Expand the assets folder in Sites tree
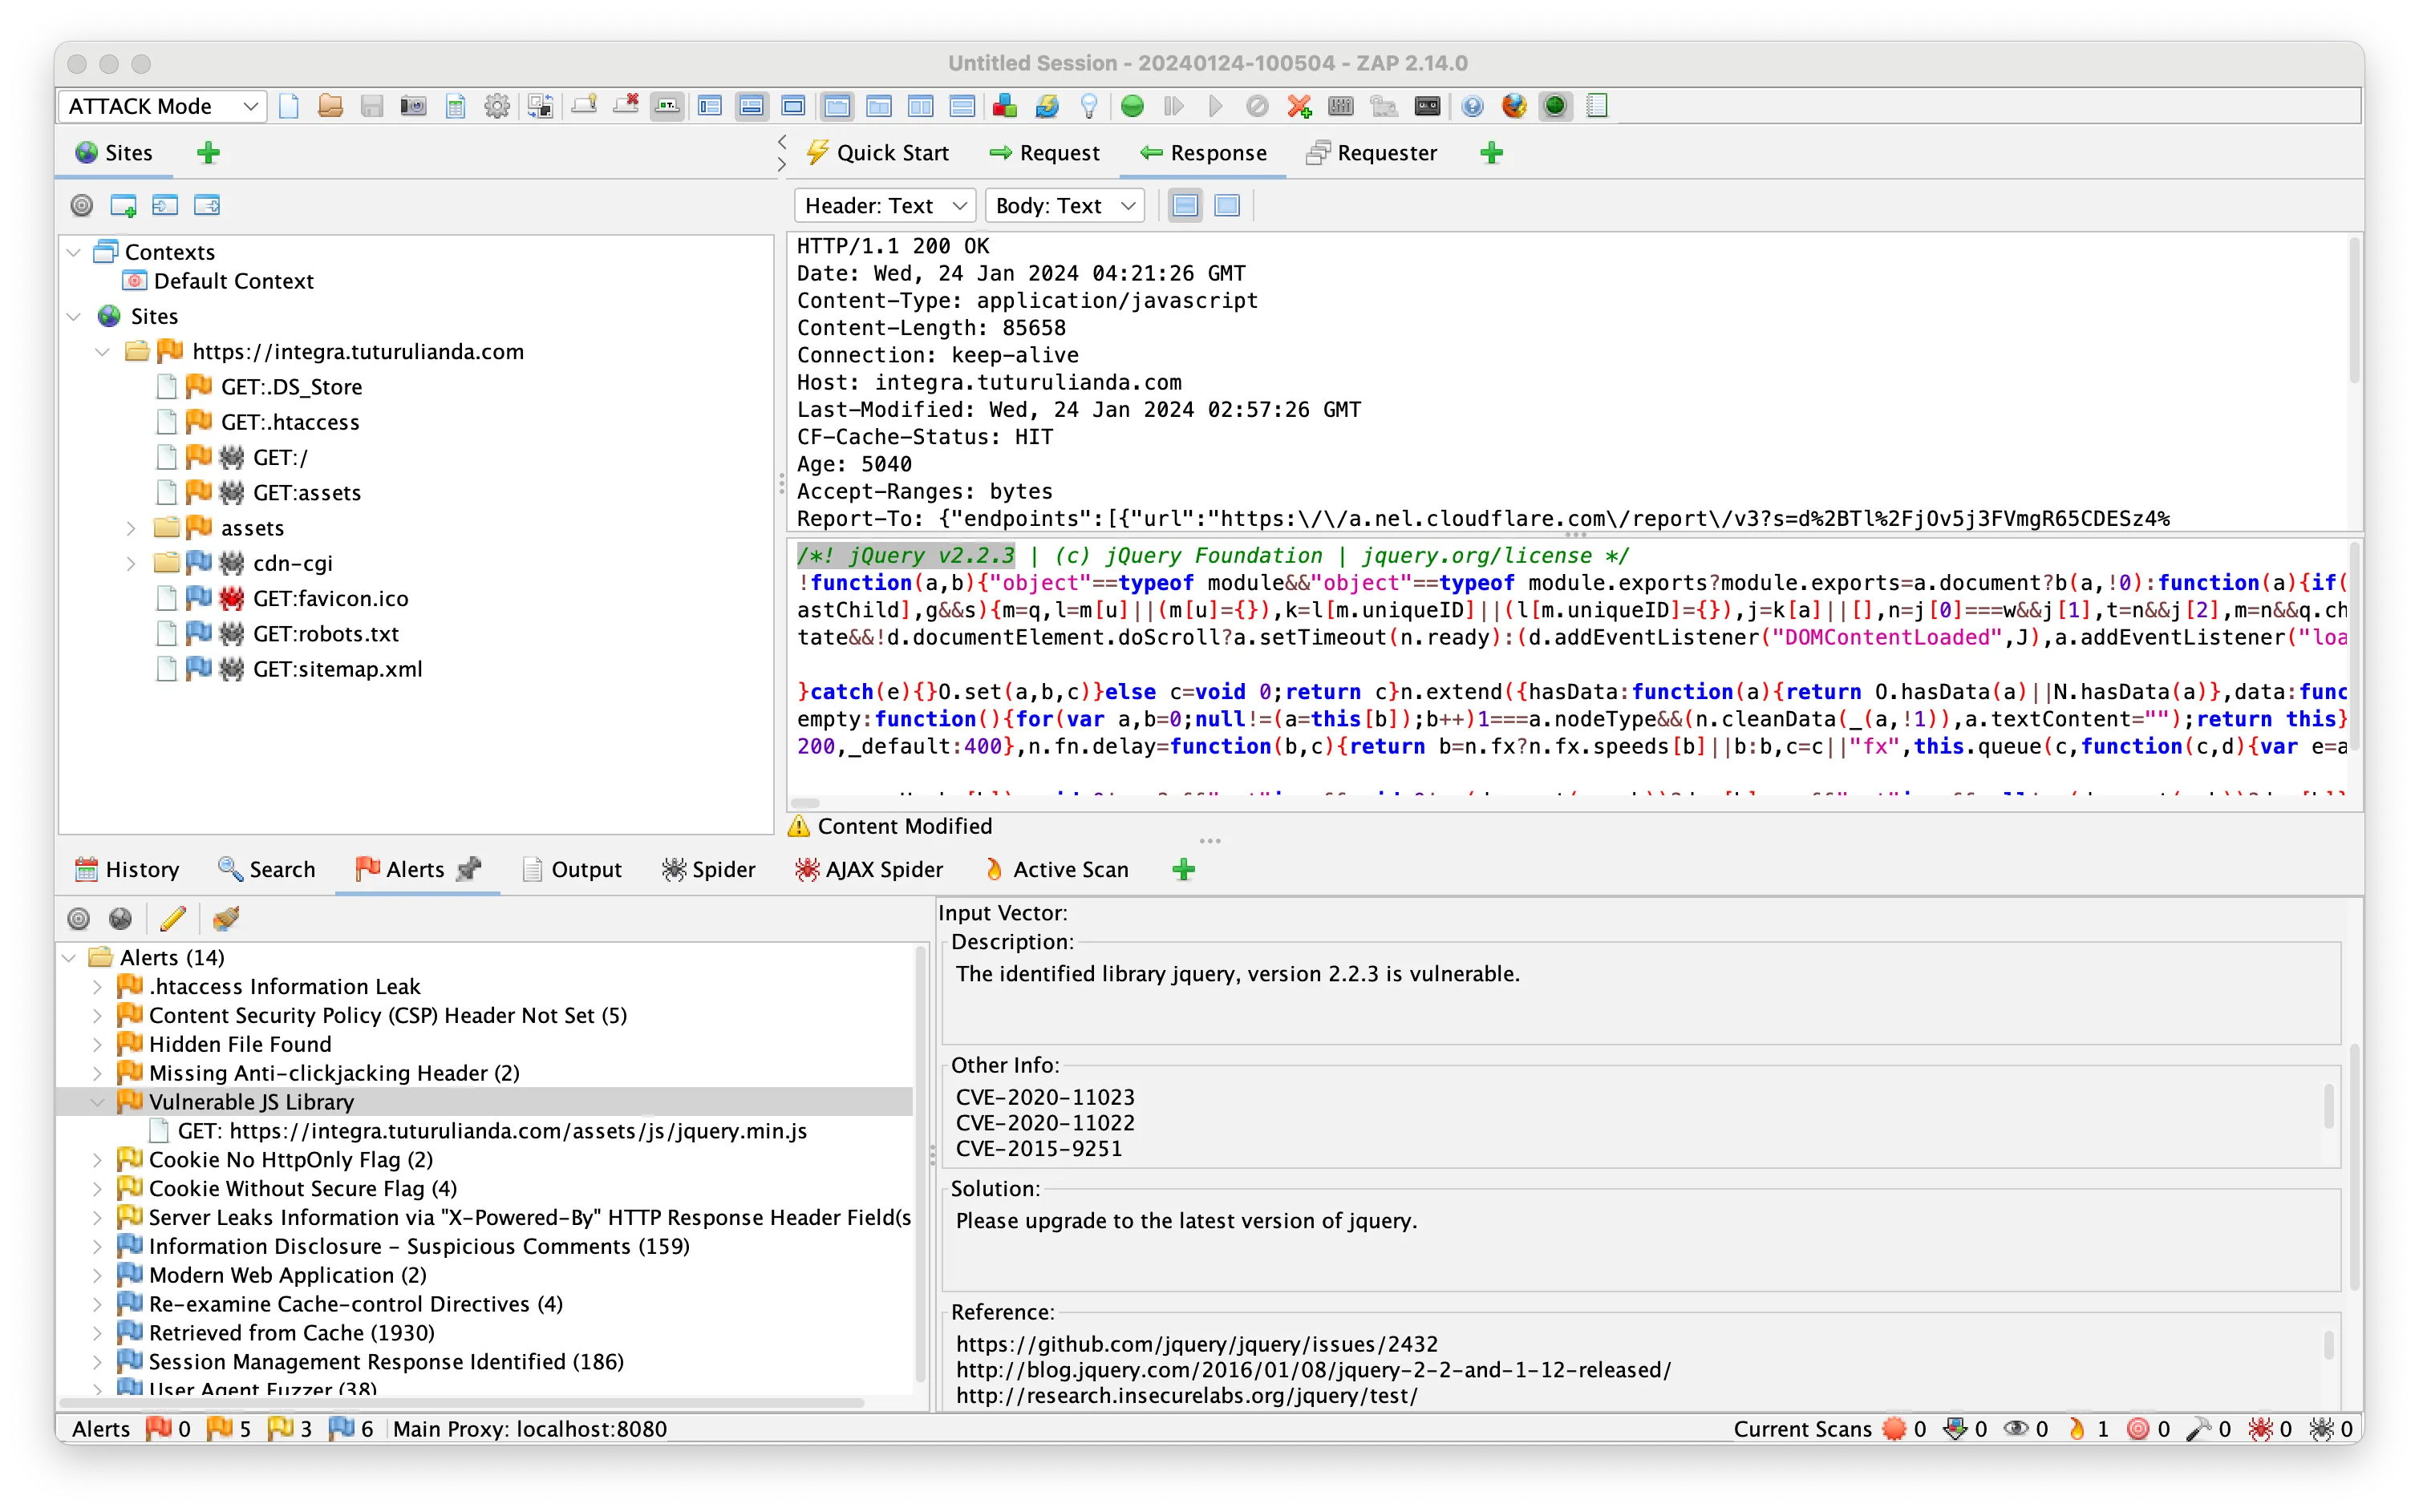The image size is (2419, 1512). click(131, 528)
